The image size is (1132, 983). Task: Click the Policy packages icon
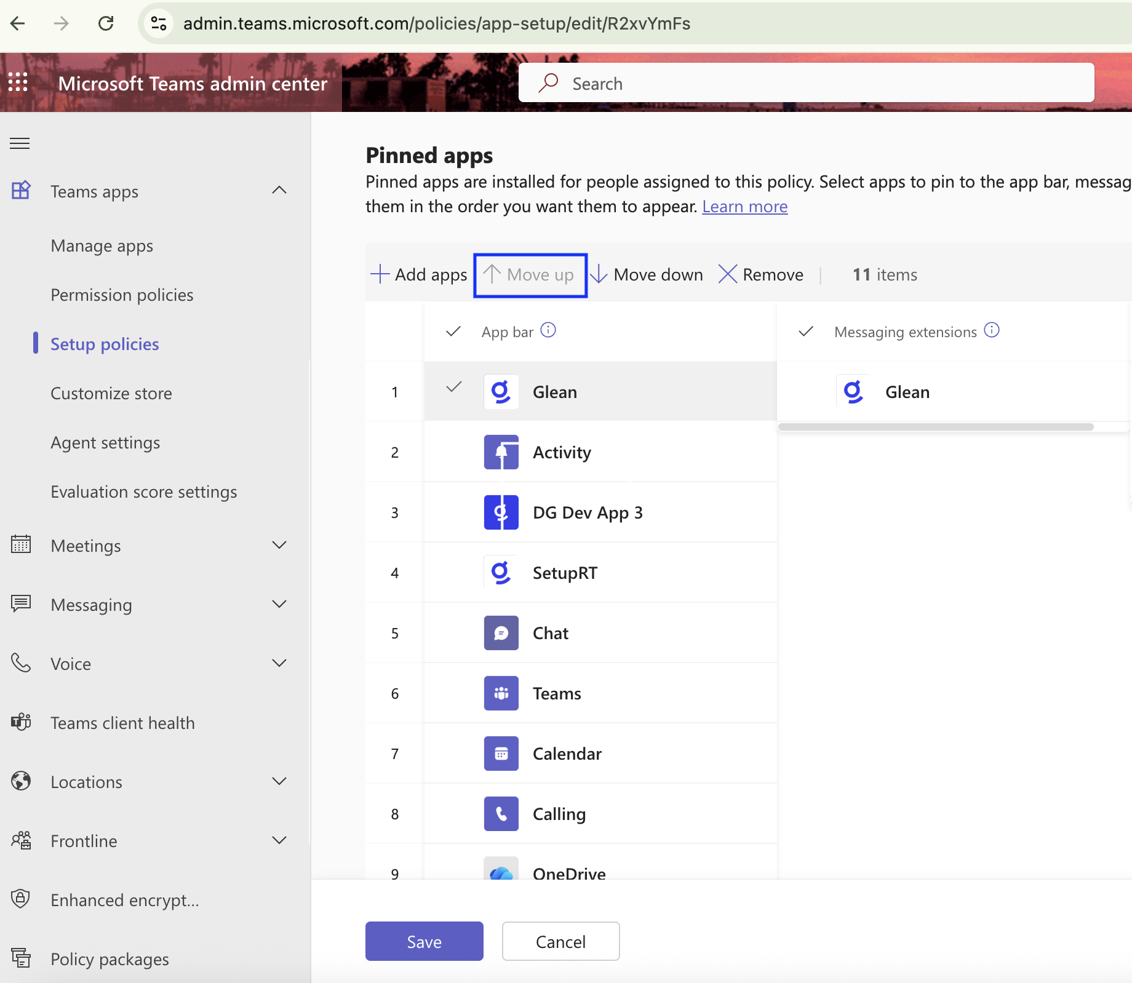pos(21,958)
